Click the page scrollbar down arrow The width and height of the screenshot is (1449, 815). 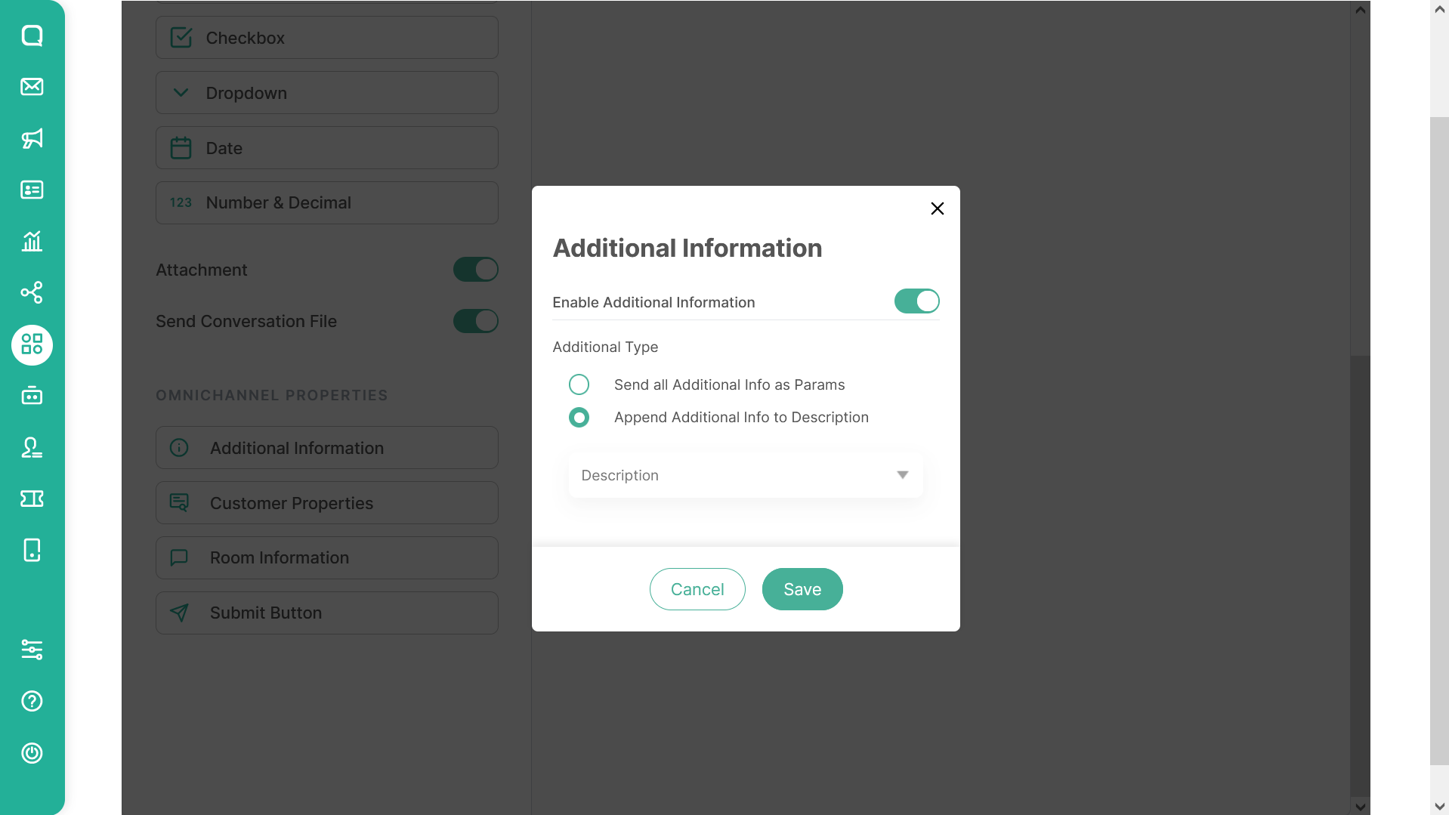pyautogui.click(x=1439, y=806)
